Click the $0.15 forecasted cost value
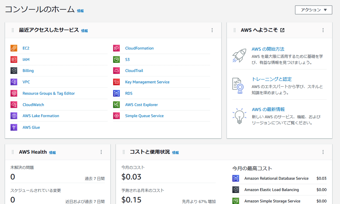 click(131, 200)
